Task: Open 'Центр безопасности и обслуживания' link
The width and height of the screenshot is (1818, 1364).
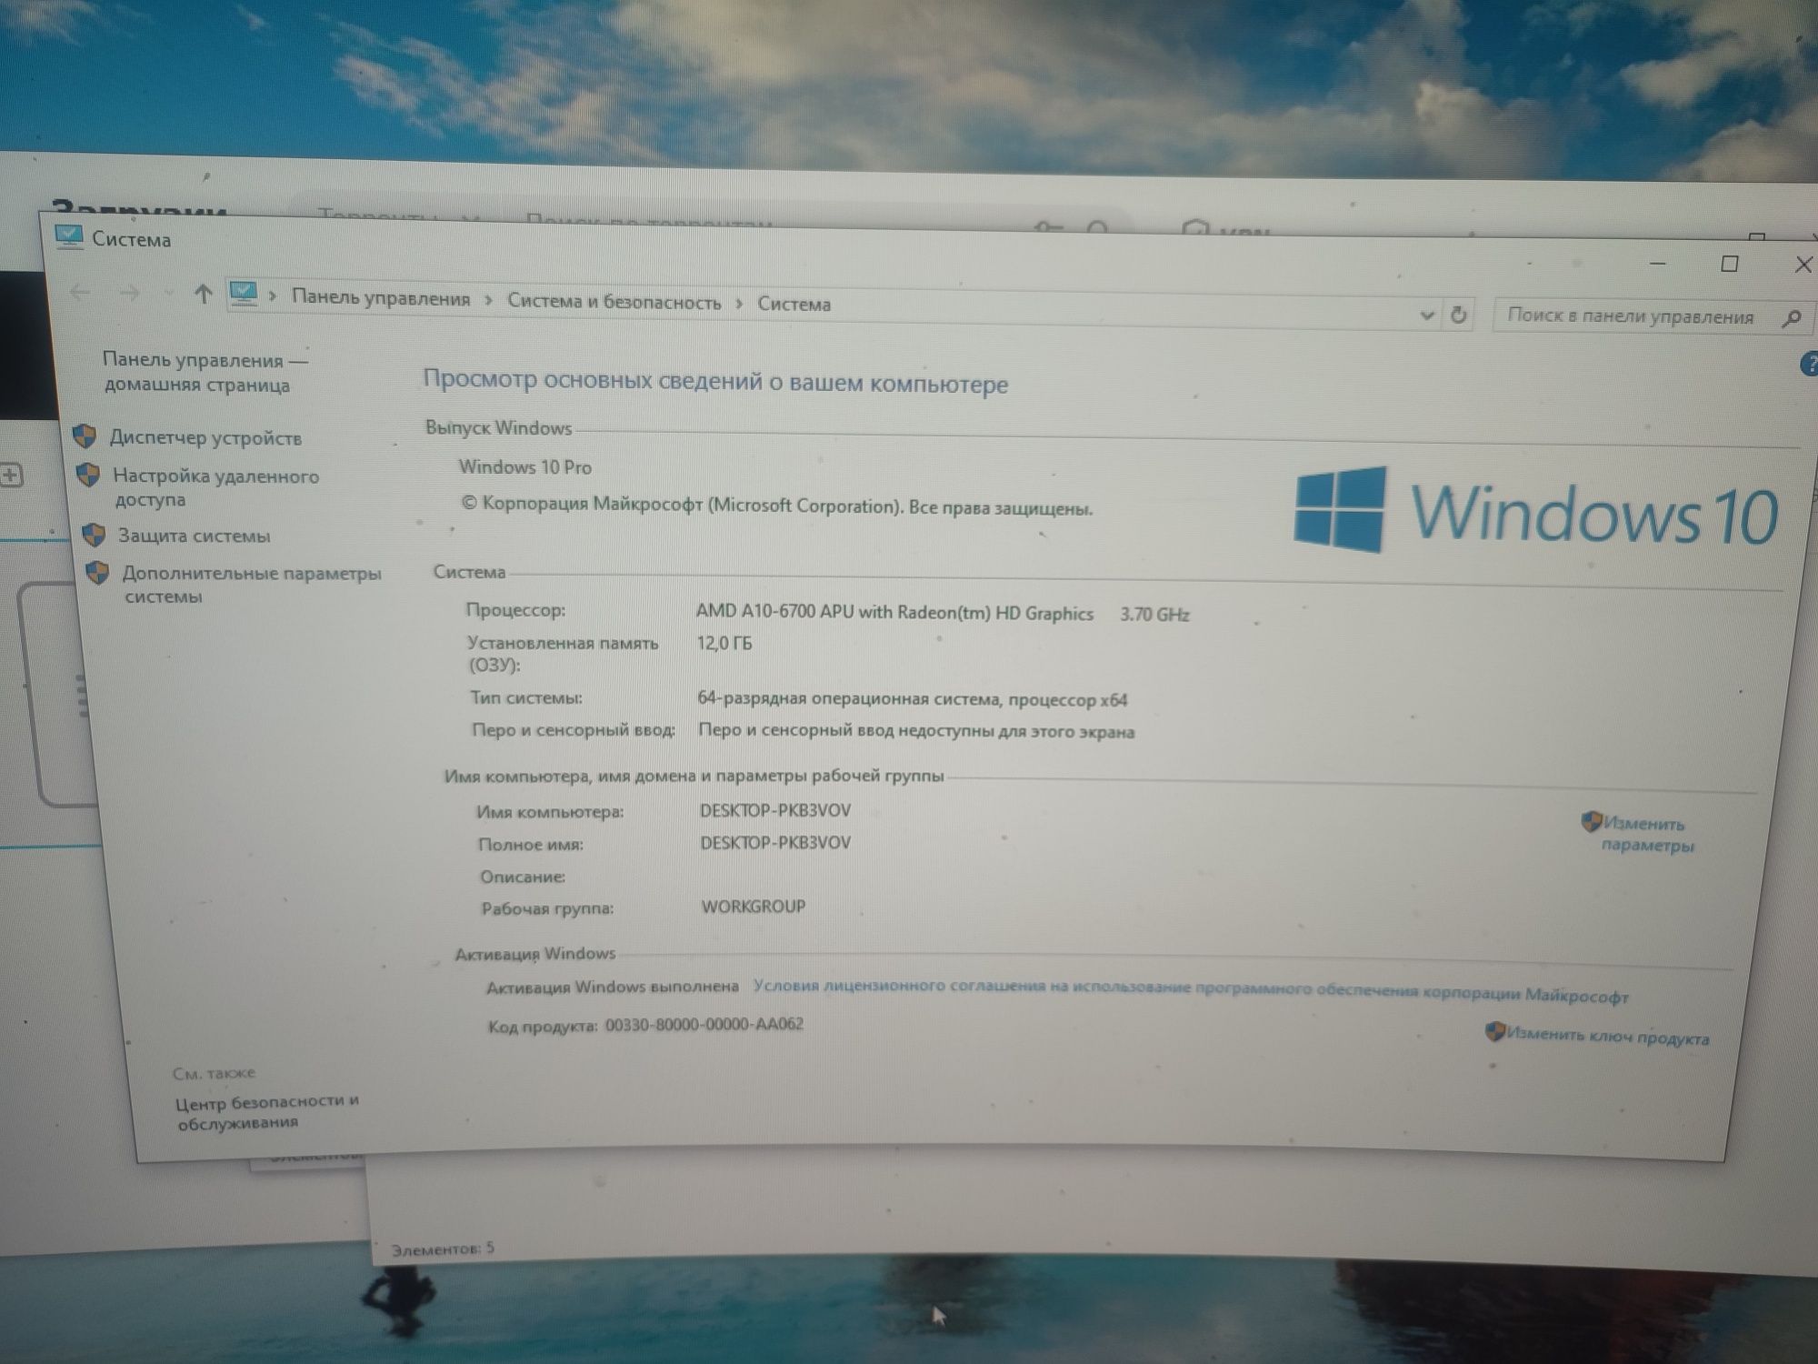Action: pyautogui.click(x=267, y=1111)
